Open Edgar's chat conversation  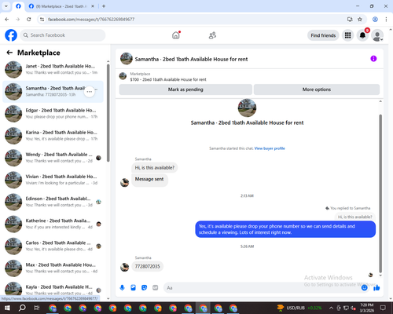pyautogui.click(x=53, y=114)
